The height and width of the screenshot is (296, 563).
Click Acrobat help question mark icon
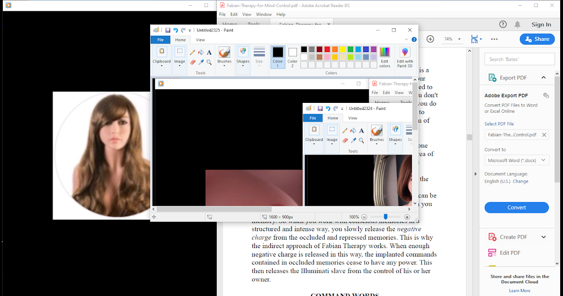click(503, 24)
